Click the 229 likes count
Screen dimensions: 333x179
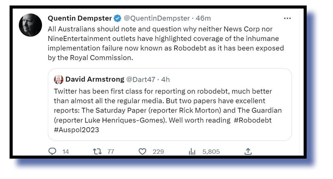coord(158,152)
